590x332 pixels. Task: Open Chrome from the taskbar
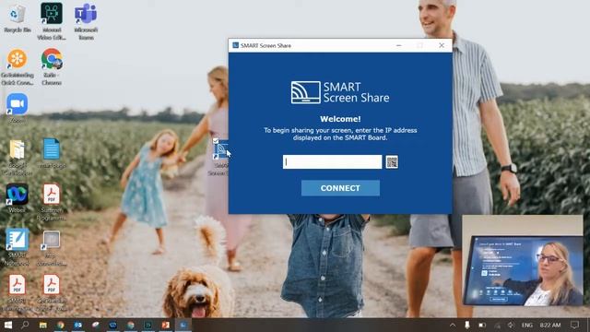[x=60, y=325]
